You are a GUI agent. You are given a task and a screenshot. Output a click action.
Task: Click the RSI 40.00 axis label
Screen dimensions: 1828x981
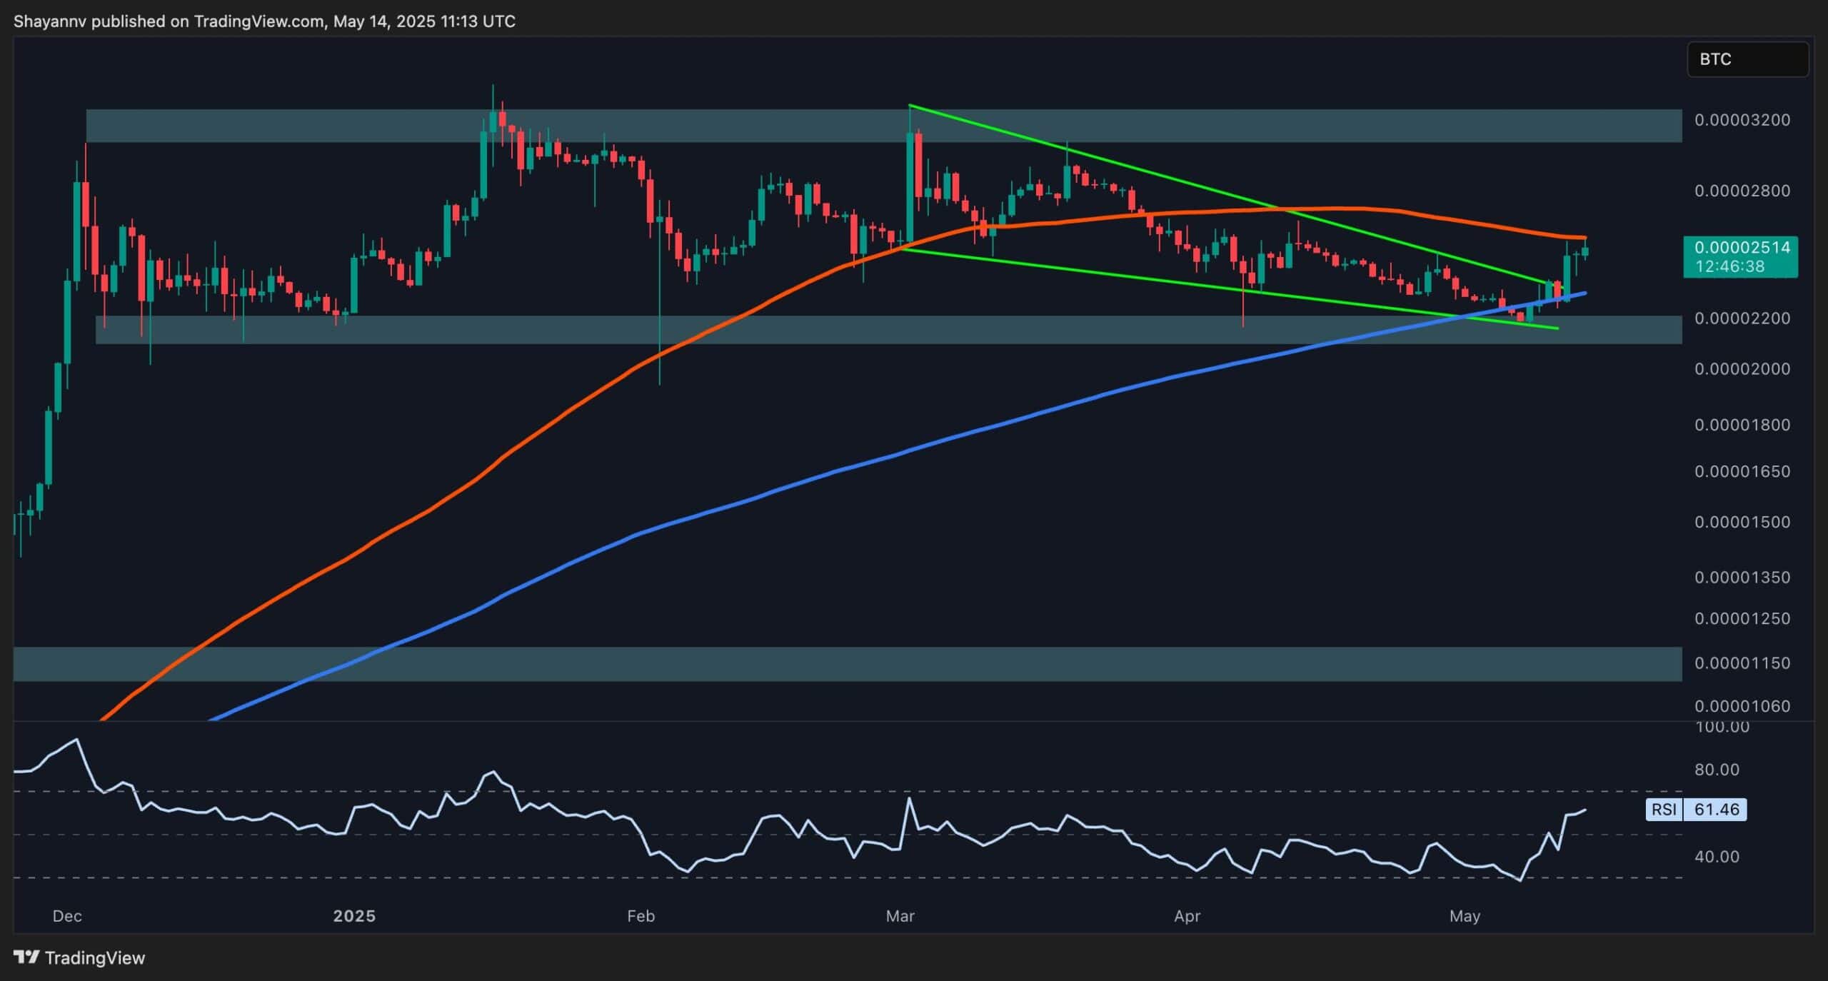(x=1717, y=857)
